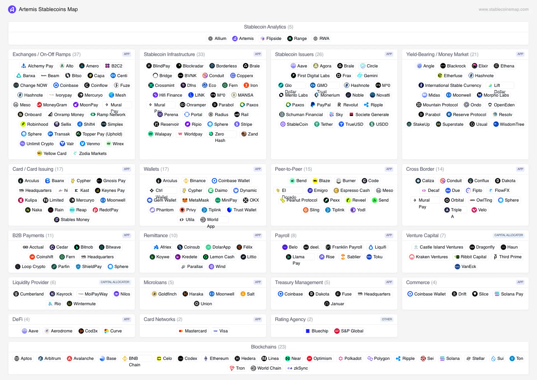Image resolution: width=537 pixels, height=380 pixels.
Task: Select the Crossmint icon
Action: pyautogui.click(x=151, y=85)
